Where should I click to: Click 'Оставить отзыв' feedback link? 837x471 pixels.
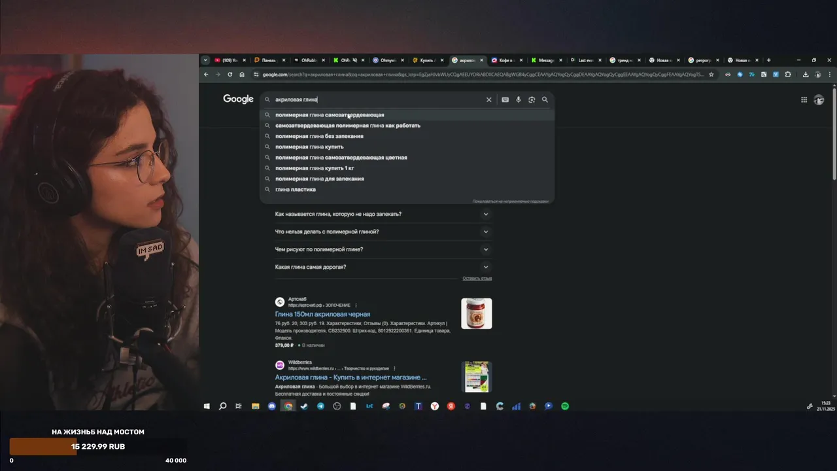coord(477,279)
